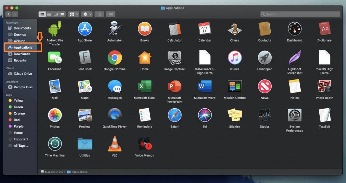Launch the VLC cone icon
Viewport: 346px width, 183px height.
coord(115,144)
